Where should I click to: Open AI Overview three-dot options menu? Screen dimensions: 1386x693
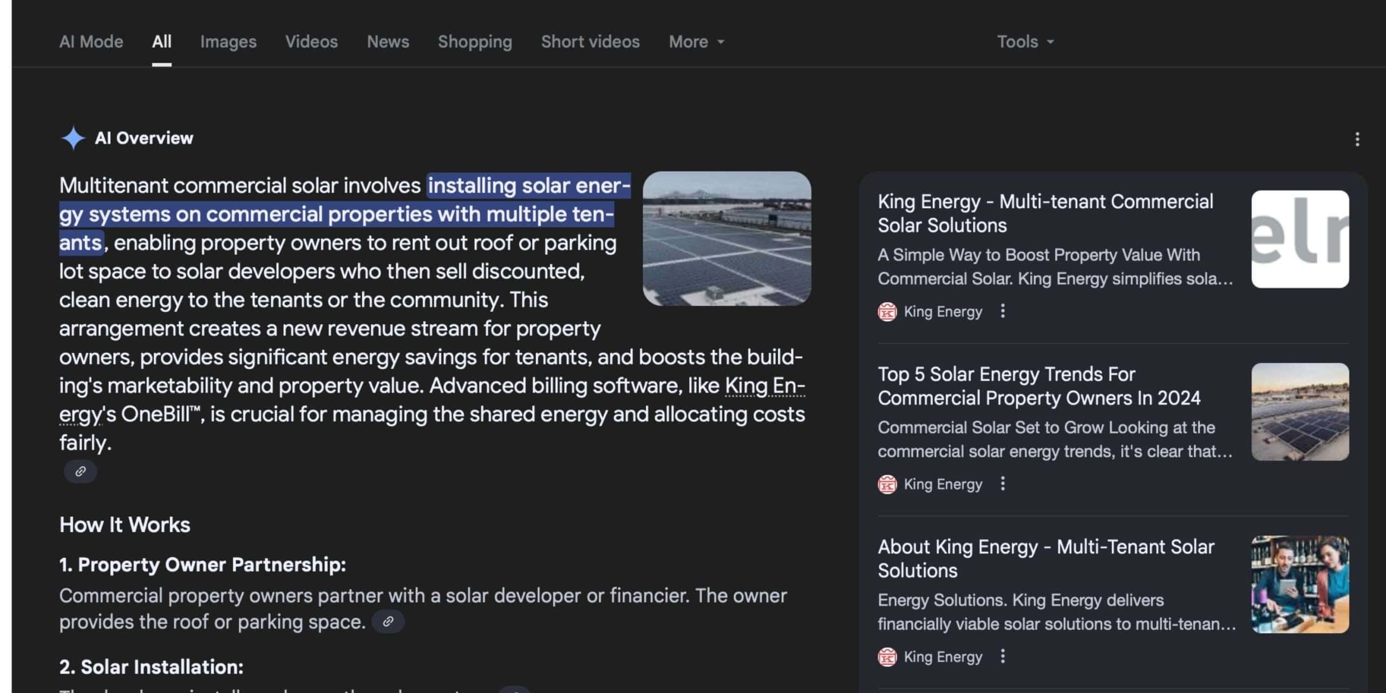coord(1357,139)
